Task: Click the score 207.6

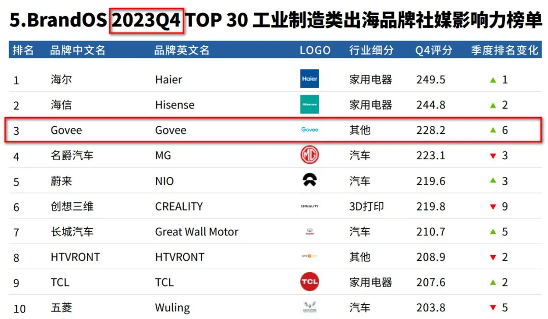Action: pos(431,282)
